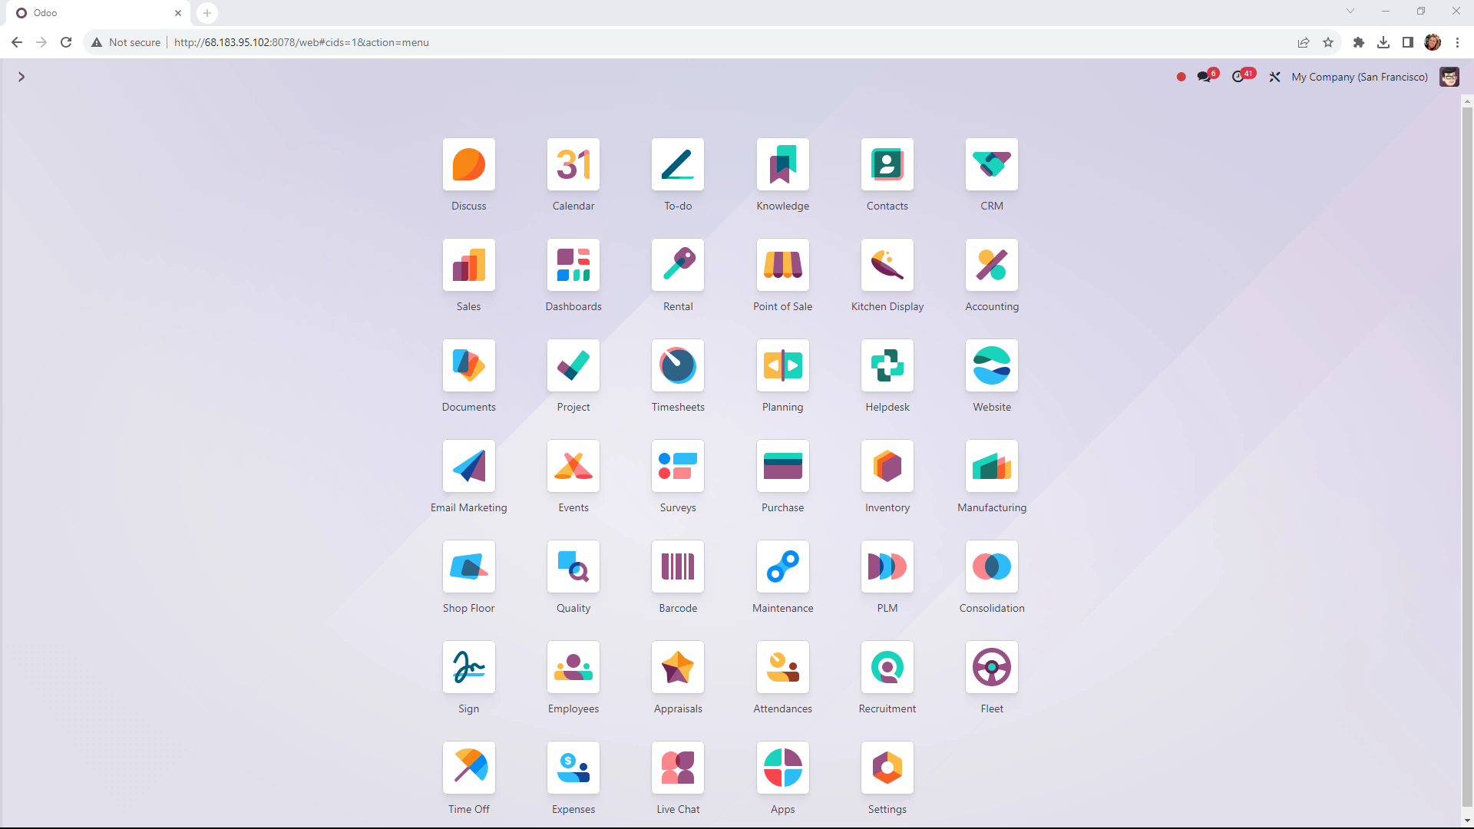The image size is (1474, 829).
Task: Show activities clock icon with 41 badge
Action: [1238, 77]
